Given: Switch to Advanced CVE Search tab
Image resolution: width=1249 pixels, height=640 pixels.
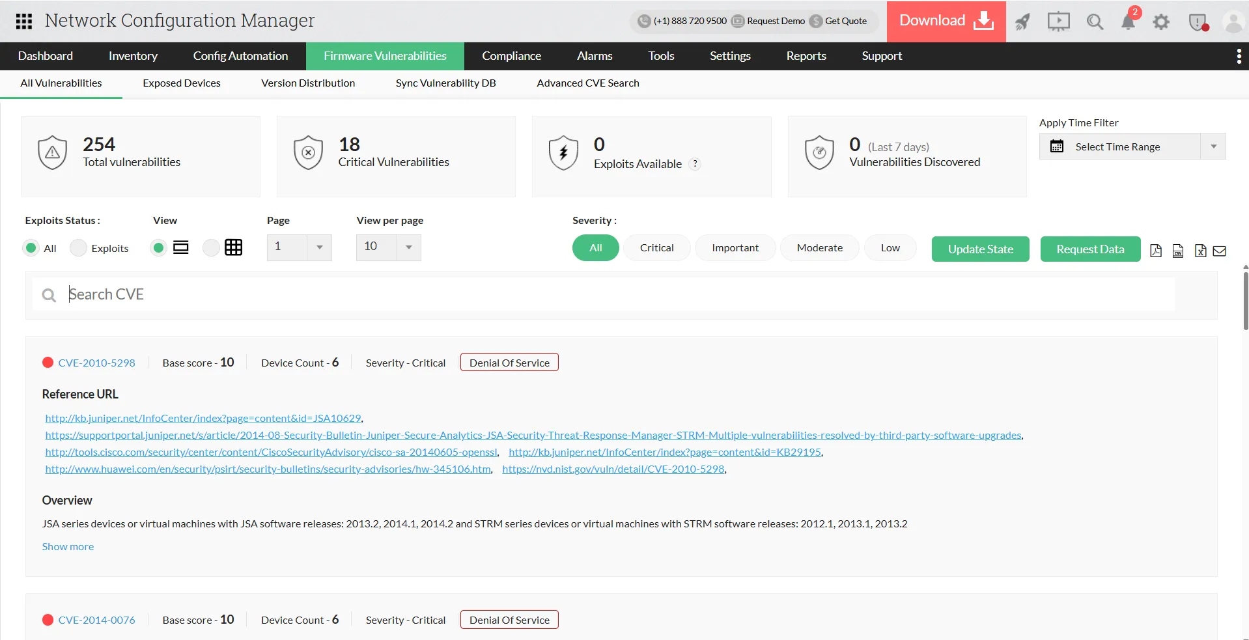Looking at the screenshot, I should click(x=588, y=83).
